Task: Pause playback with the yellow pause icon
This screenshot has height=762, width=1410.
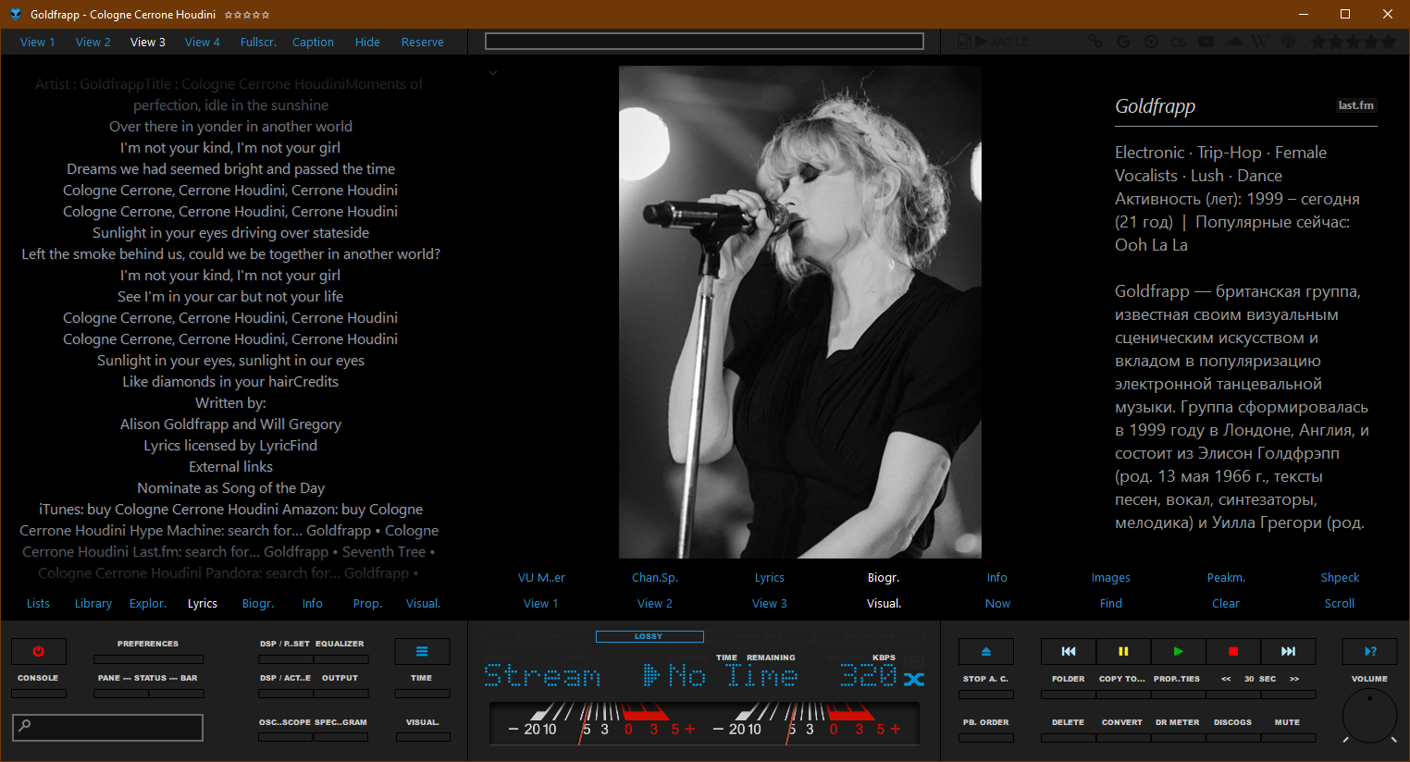Action: [x=1123, y=651]
